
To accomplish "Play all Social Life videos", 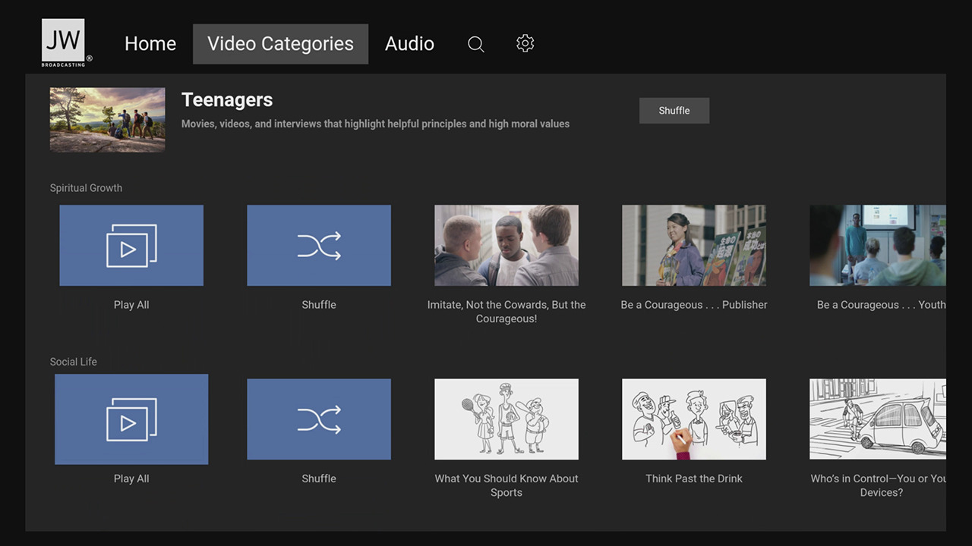I will pos(131,419).
